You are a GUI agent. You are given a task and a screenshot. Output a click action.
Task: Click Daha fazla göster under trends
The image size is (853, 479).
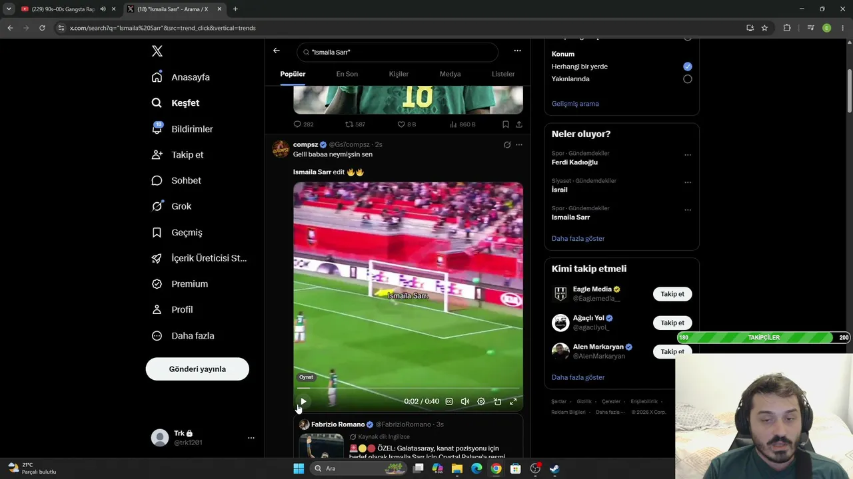[x=578, y=238]
